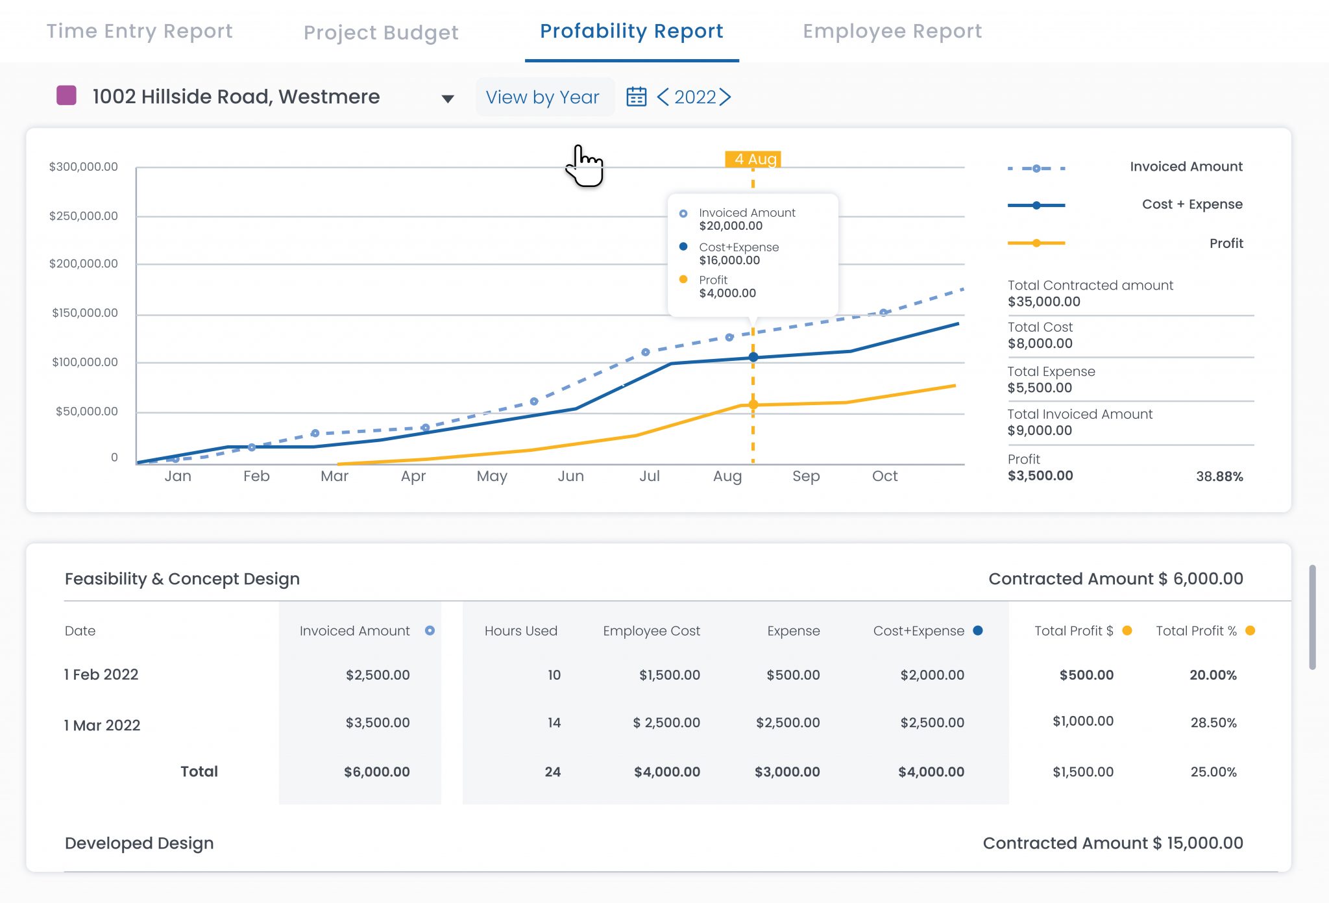Click the purple color square beside the project name
Image resolution: width=1329 pixels, height=903 pixels.
click(x=67, y=95)
